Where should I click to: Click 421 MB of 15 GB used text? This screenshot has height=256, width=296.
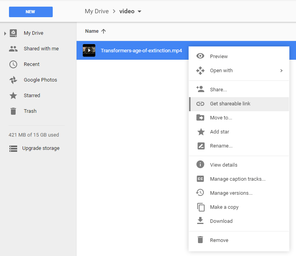pos(34,135)
